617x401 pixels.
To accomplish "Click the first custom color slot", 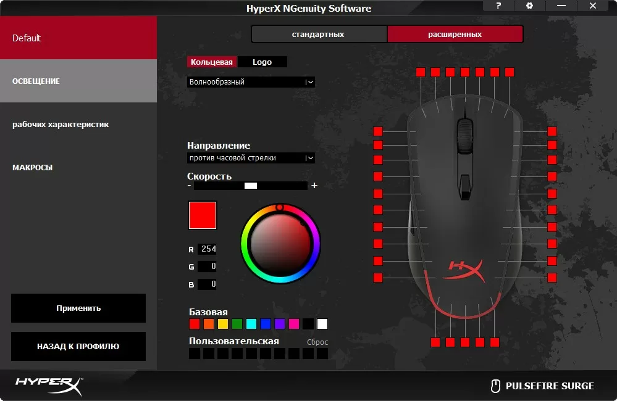I will coord(195,353).
